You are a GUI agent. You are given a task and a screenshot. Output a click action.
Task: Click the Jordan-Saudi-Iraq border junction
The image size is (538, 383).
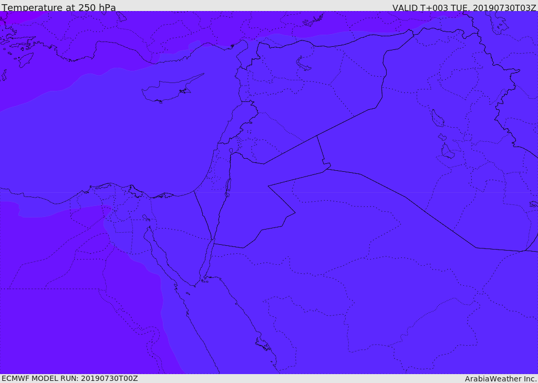tap(326, 168)
